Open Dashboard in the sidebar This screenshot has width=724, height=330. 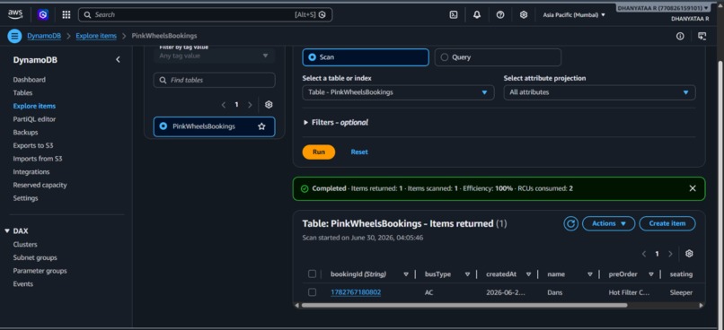click(30, 80)
